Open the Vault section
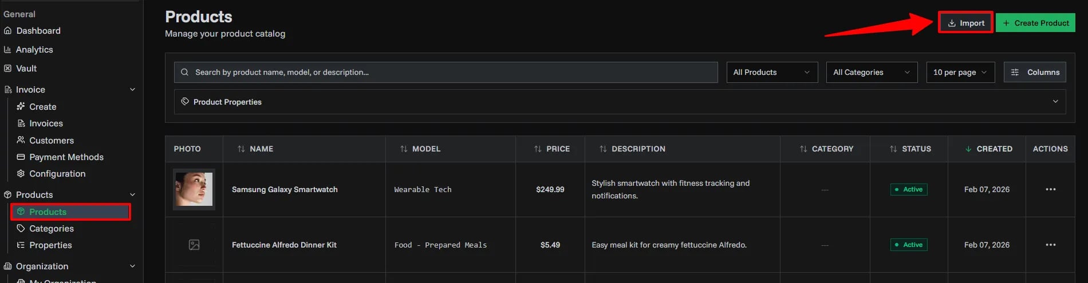1088x283 pixels. pyautogui.click(x=26, y=69)
